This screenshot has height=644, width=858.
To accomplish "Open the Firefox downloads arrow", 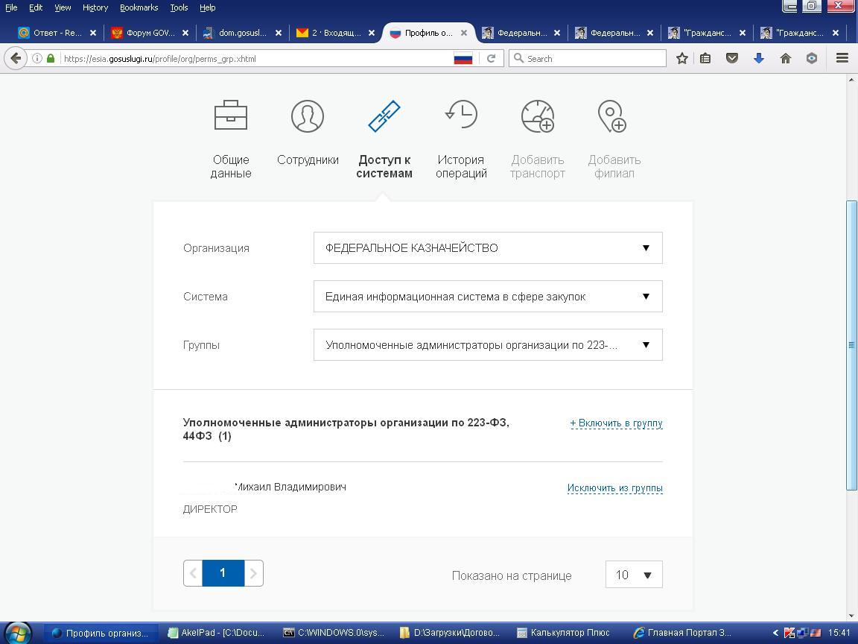I will 758,58.
